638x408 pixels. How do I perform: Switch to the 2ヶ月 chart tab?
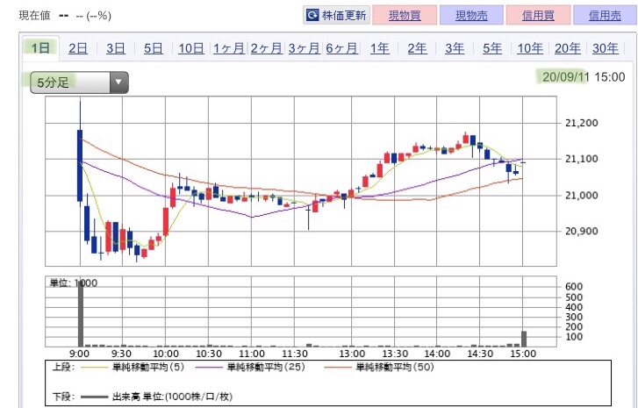tap(267, 48)
